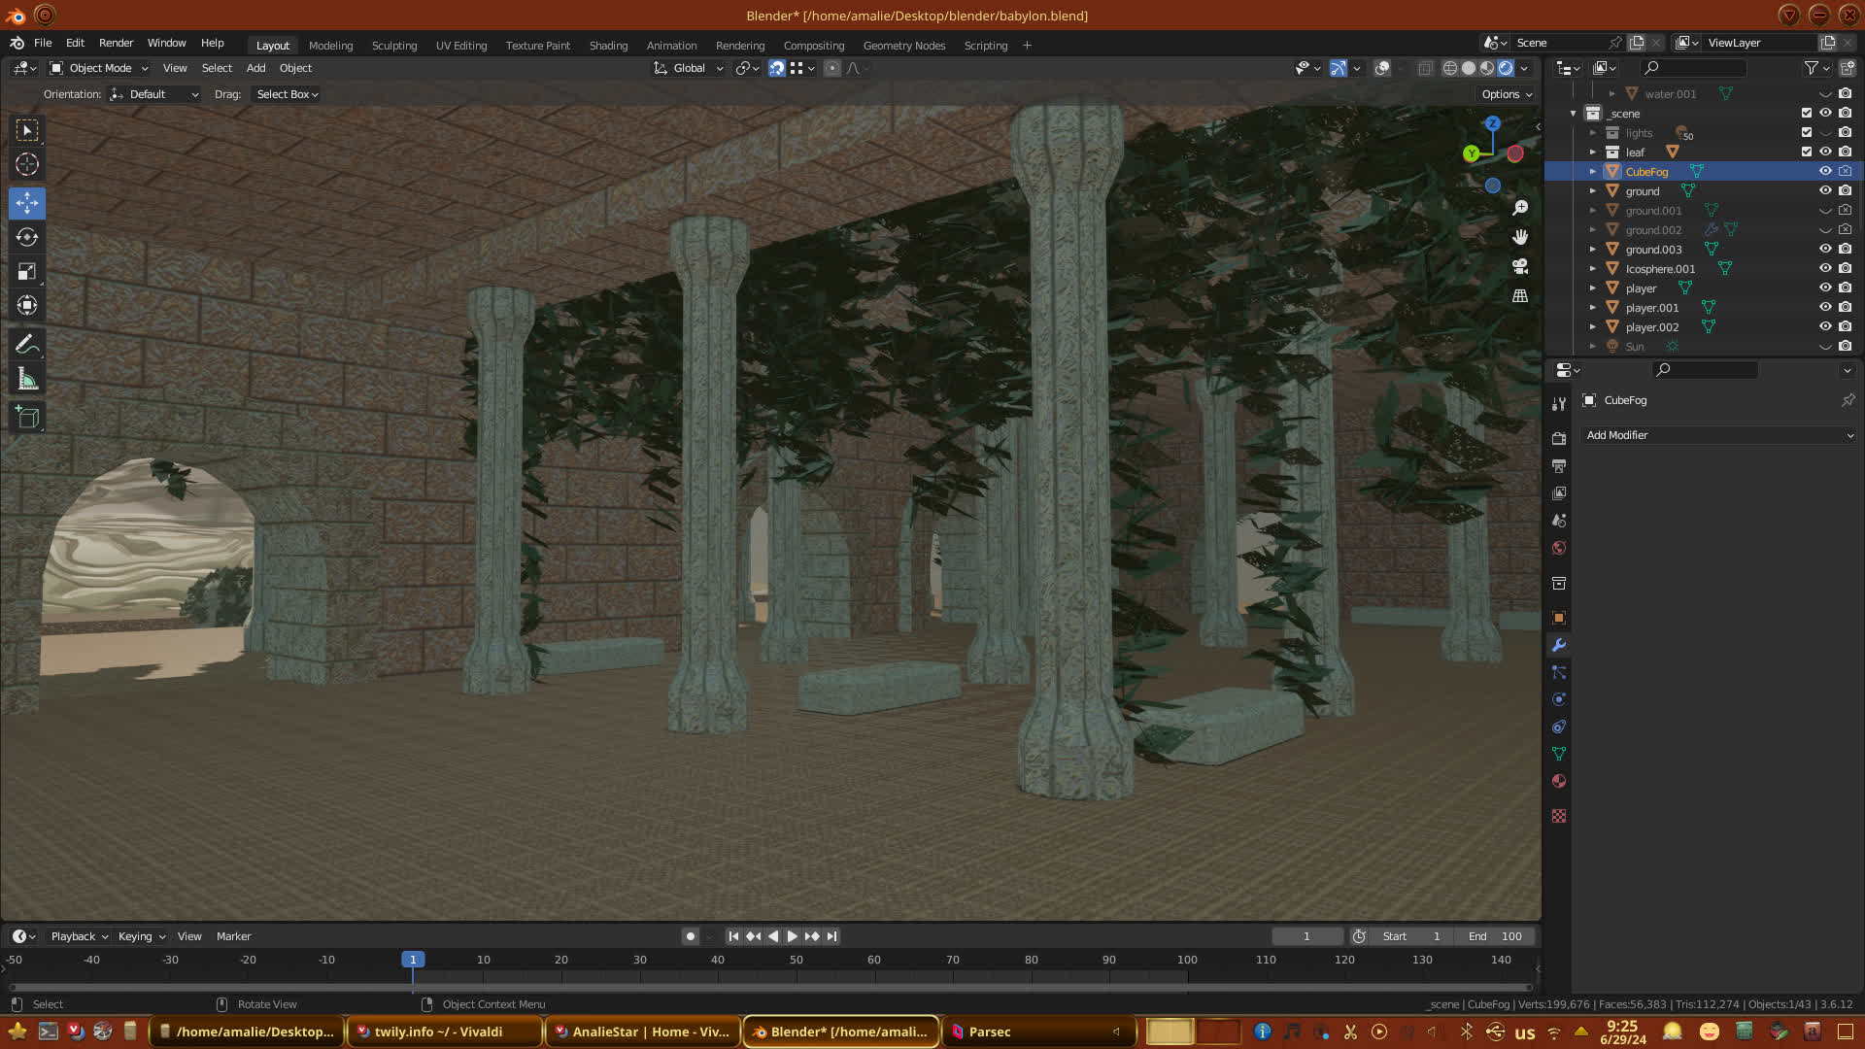Open Parsec from the taskbar
The height and width of the screenshot is (1049, 1865).
[x=989, y=1032]
